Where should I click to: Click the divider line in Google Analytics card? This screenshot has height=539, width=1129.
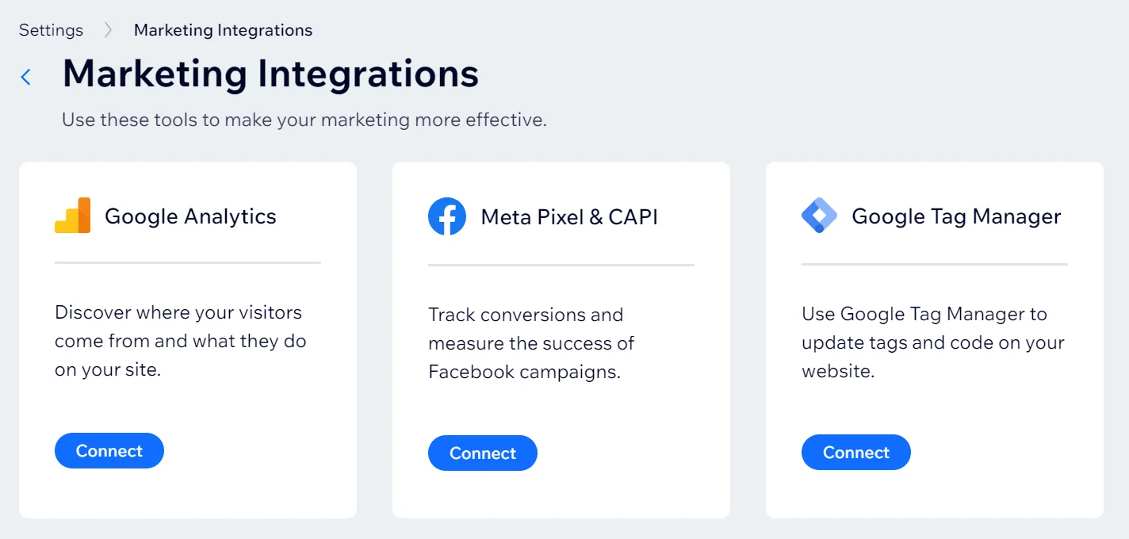click(188, 262)
